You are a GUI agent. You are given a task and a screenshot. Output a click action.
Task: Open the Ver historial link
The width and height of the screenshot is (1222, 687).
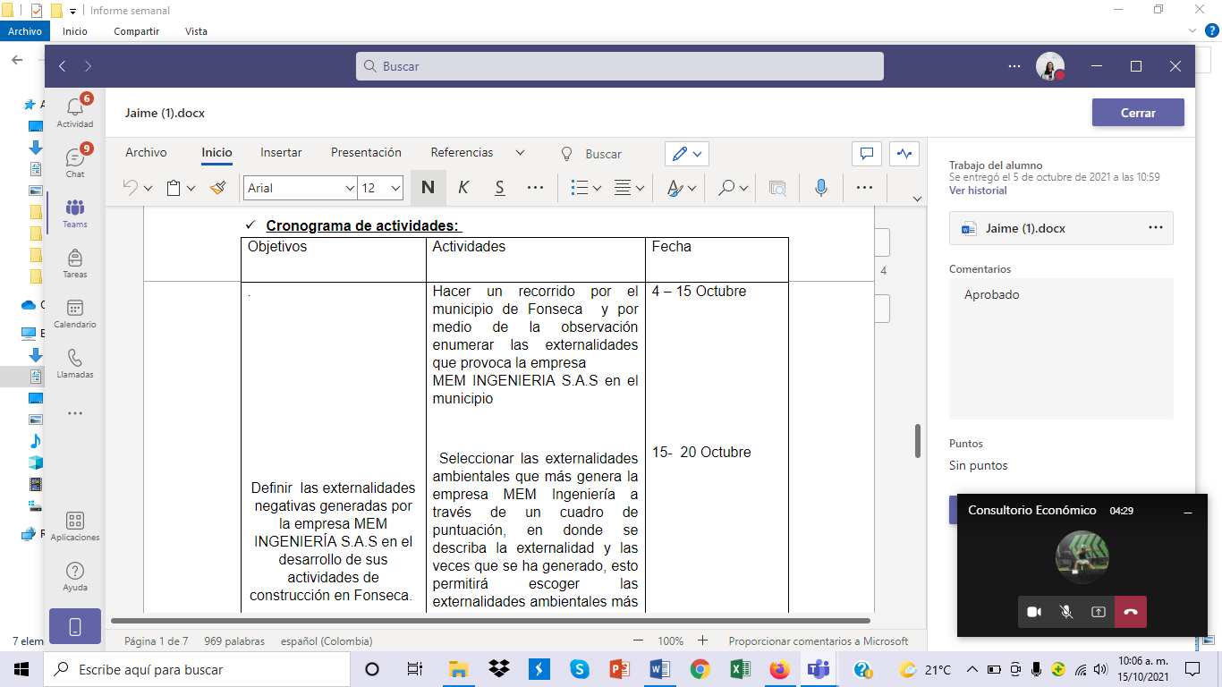(x=978, y=191)
